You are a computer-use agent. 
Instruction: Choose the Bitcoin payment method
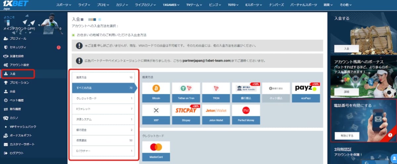[x=156, y=92]
